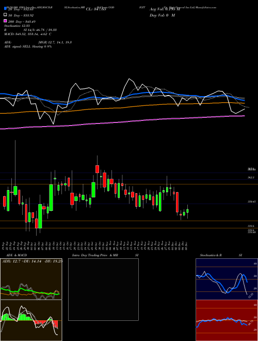Screen dimensions: 258x341
Task: Open the blue Stochastics mini chart
Action: click(x=227, y=279)
